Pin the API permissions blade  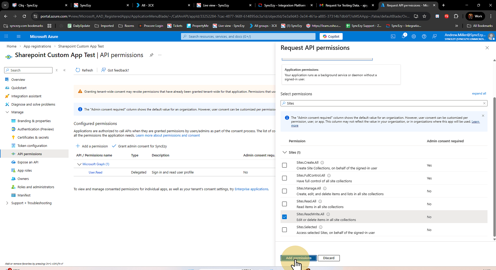[x=152, y=55]
